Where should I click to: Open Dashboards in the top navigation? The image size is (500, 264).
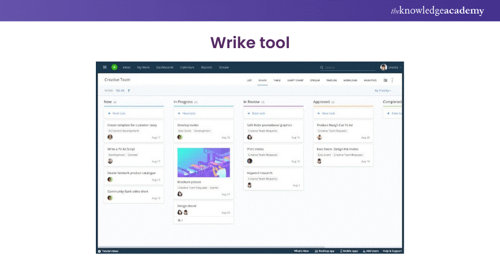pos(165,67)
